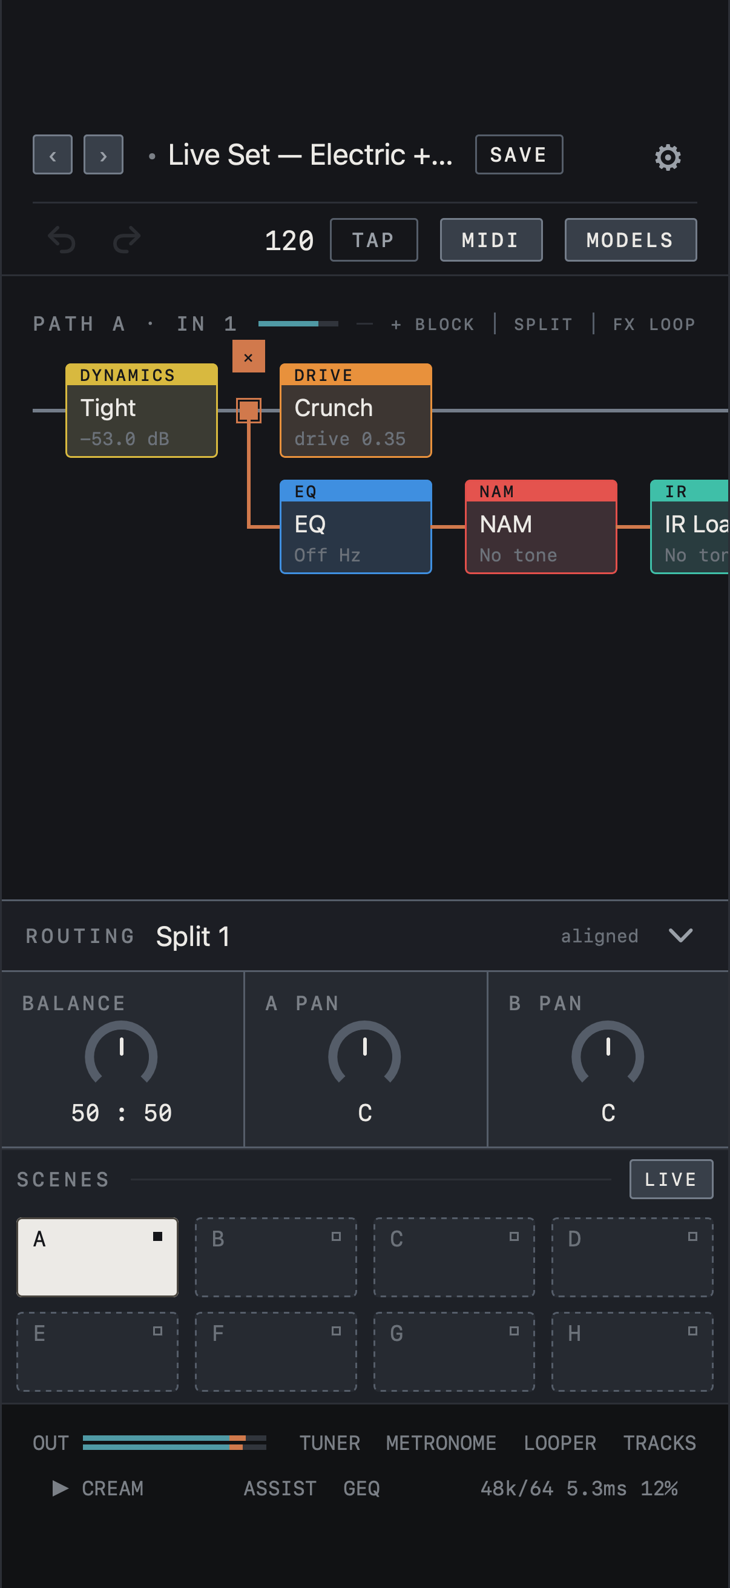The width and height of the screenshot is (730, 1588).
Task: Open the settings gear
Action: pyautogui.click(x=668, y=157)
